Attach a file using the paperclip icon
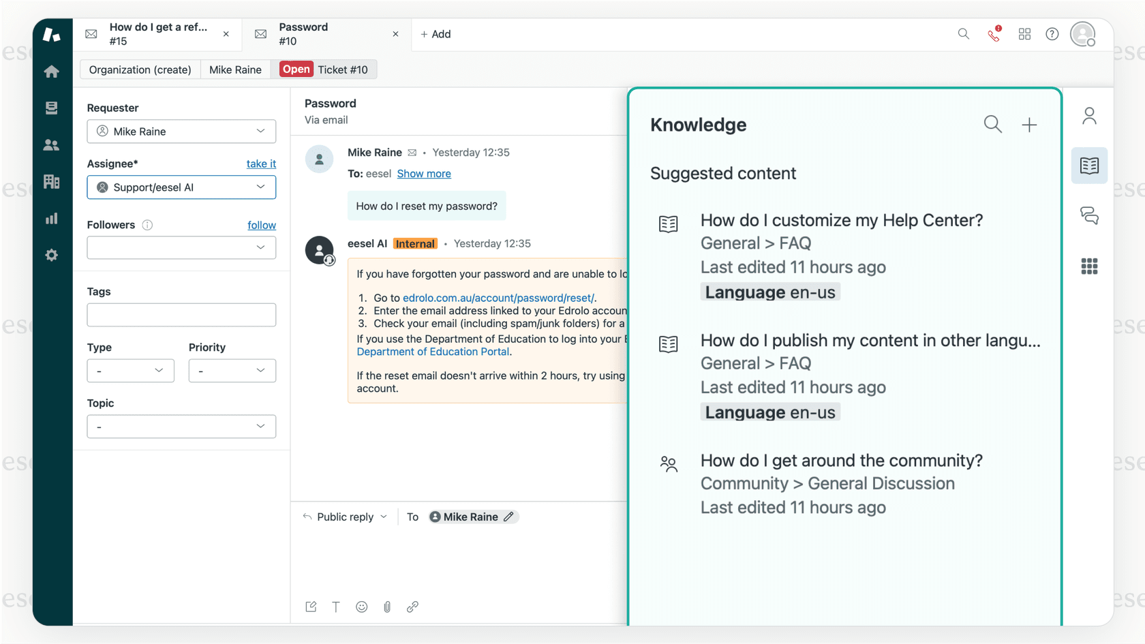This screenshot has width=1145, height=644. pyautogui.click(x=386, y=607)
